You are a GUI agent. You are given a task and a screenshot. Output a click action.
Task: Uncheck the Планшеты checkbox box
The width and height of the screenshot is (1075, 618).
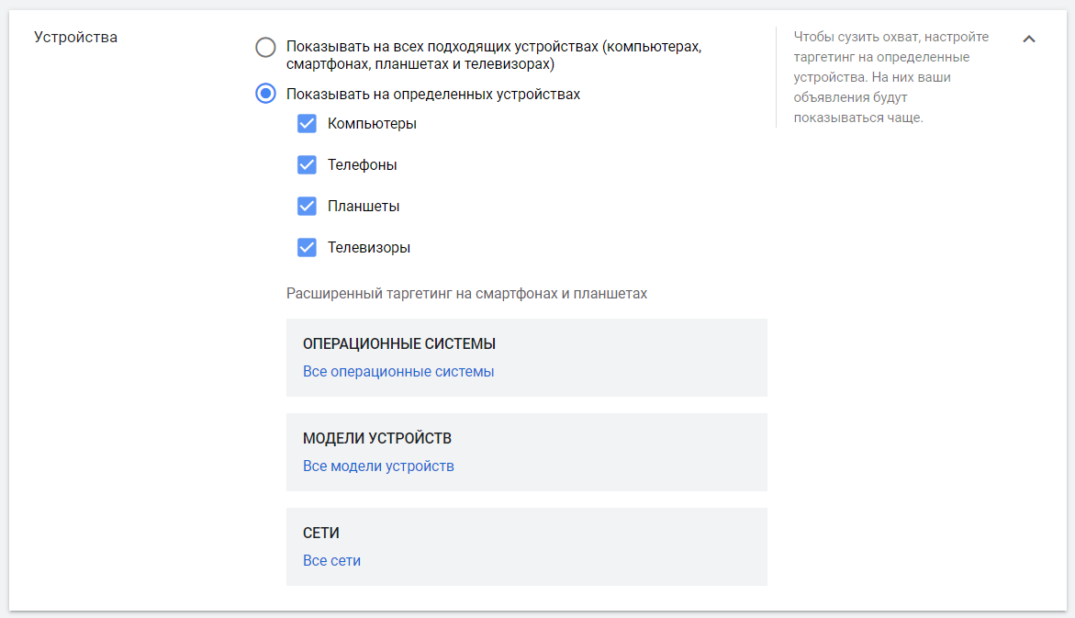click(307, 206)
